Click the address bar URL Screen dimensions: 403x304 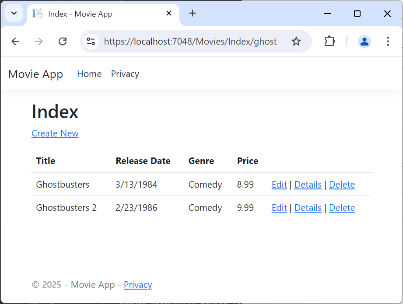click(190, 41)
